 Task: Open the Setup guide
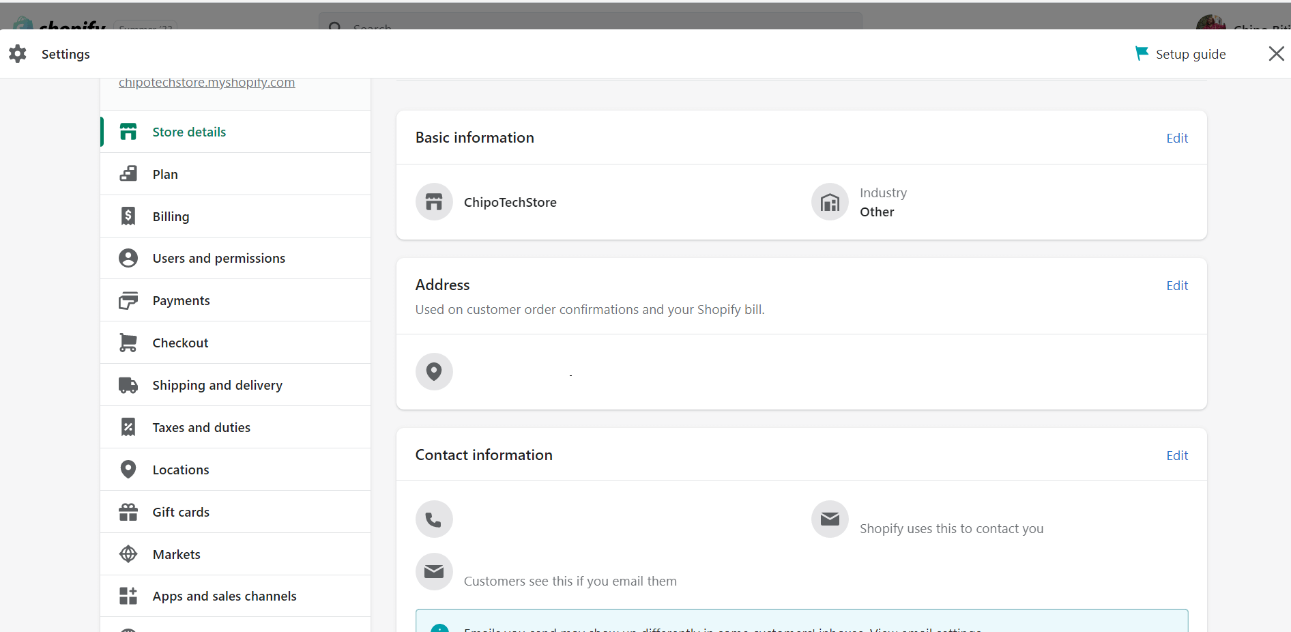tap(1180, 54)
